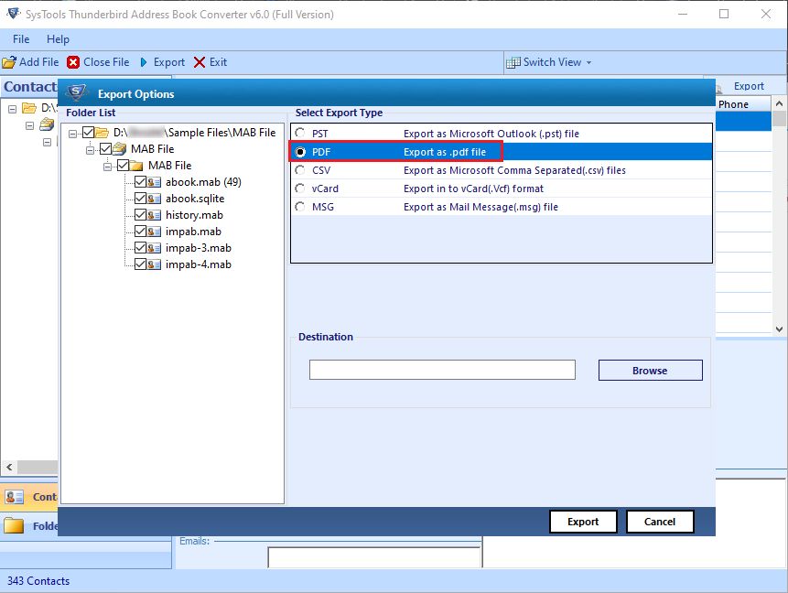Screen dimensions: 788x593
Task: Collapse the nested MAB File folder node
Action: click(x=108, y=167)
